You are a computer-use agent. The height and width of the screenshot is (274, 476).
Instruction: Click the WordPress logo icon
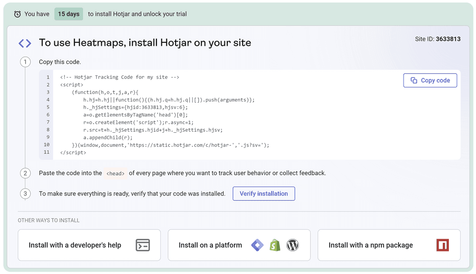[293, 245]
